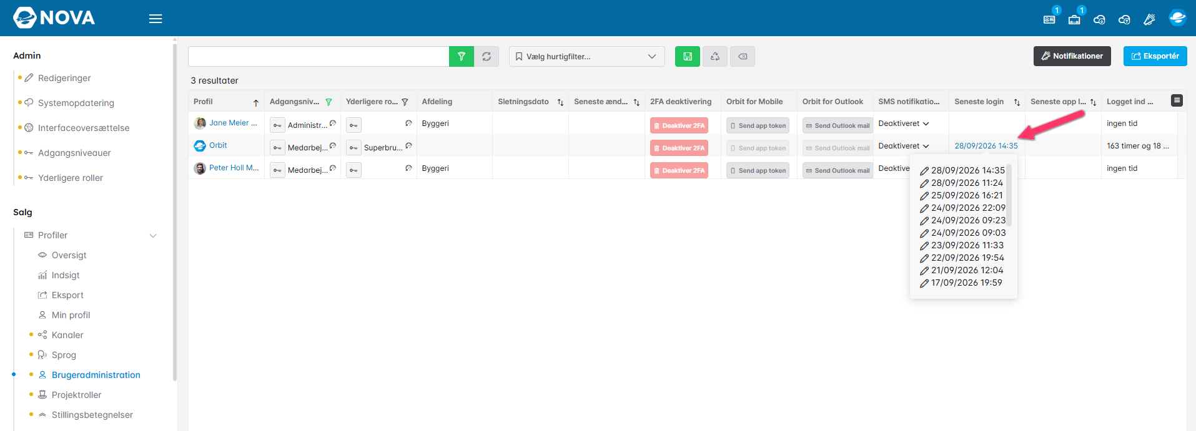The image size is (1196, 431).
Task: Open the hamburger menu beside NOVA logo
Action: click(156, 19)
